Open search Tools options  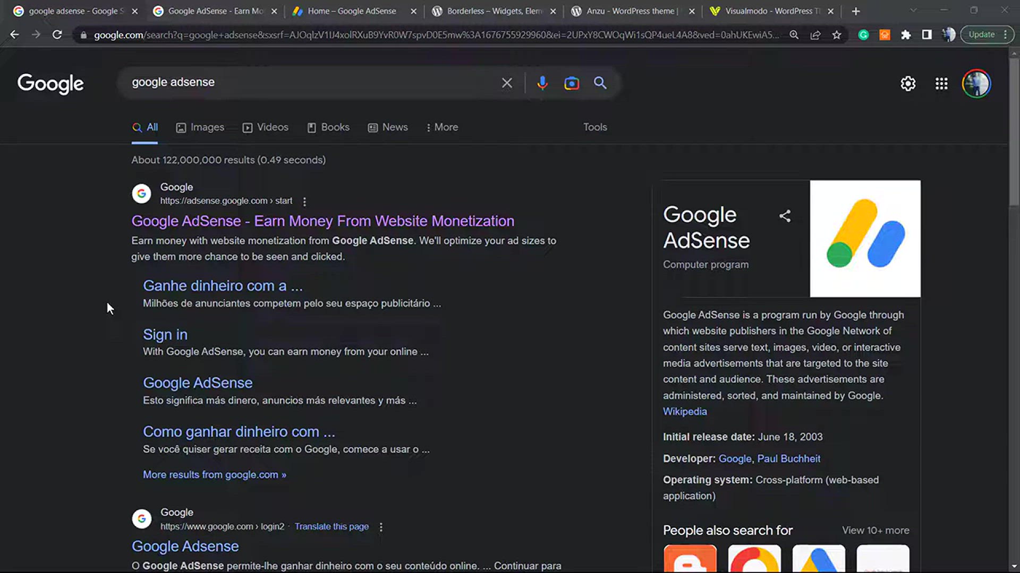595,127
